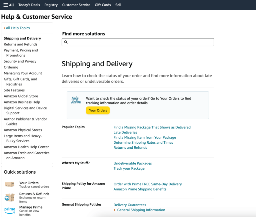This screenshot has height=217, width=256.
Task: Open Customer Service in nav bar
Action: 76,5
